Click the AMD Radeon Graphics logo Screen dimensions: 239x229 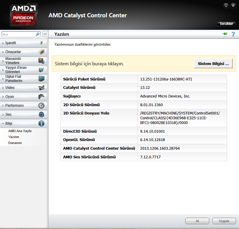coord(23,15)
